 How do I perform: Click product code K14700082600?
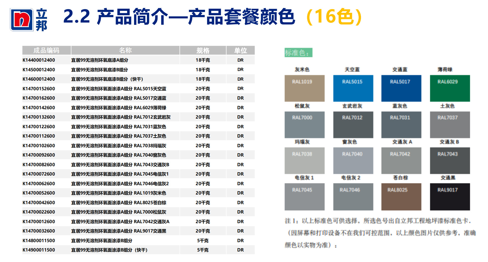pos(39,164)
